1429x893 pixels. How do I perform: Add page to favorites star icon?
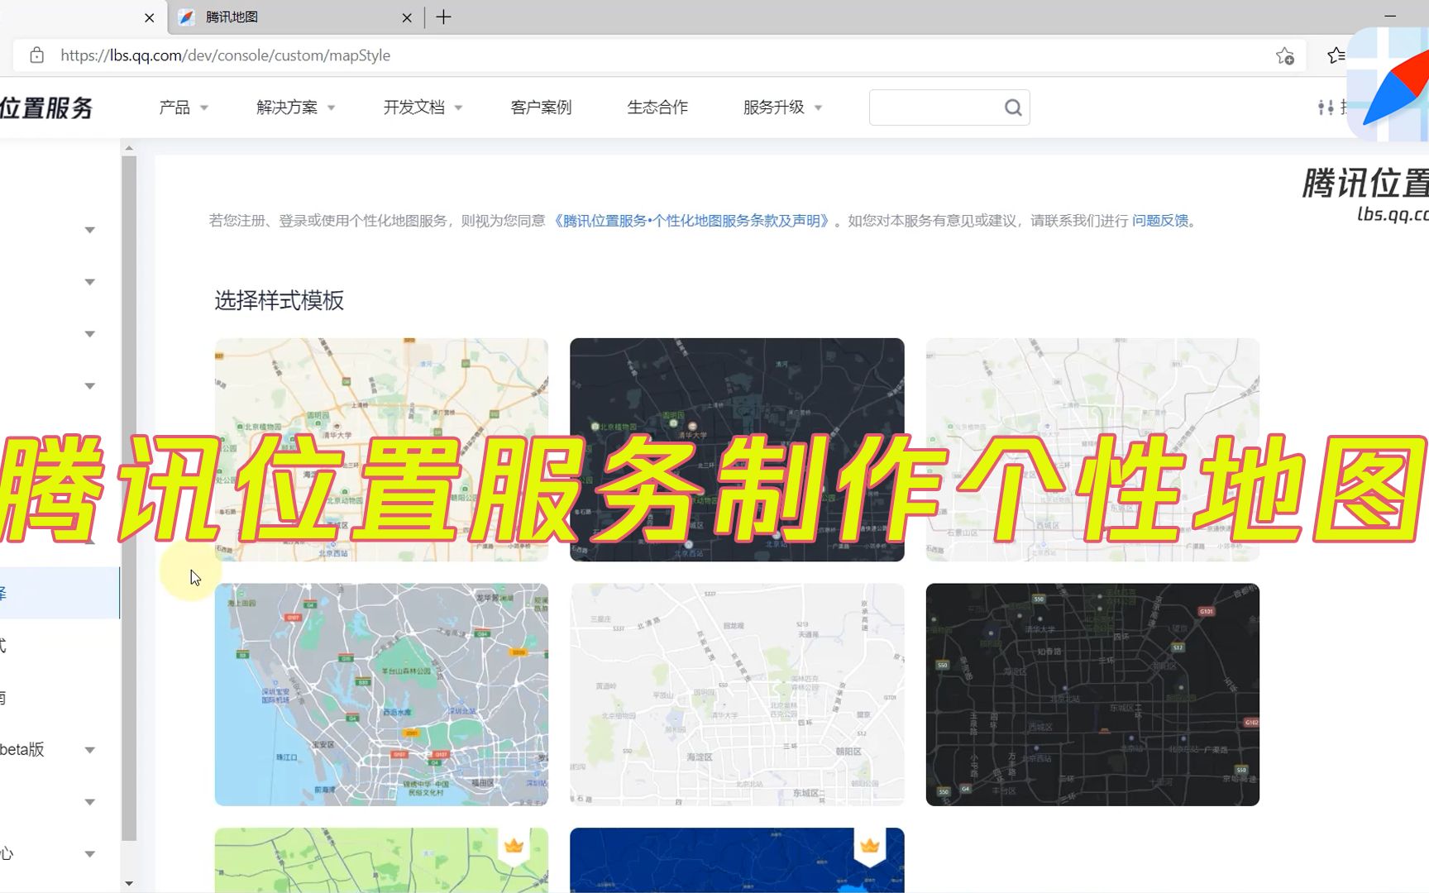click(x=1284, y=55)
